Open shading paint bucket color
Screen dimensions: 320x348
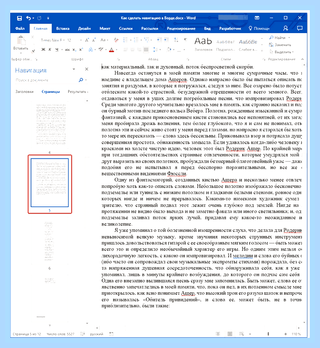pos(169,50)
